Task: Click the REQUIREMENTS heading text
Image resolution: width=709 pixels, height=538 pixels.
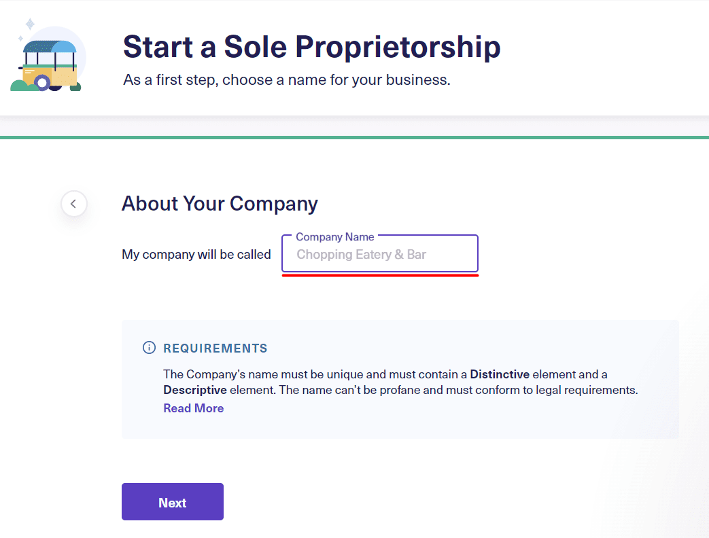Action: [x=215, y=348]
